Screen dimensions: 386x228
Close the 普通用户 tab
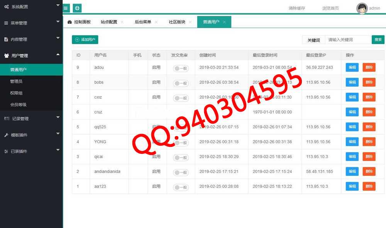click(x=224, y=22)
